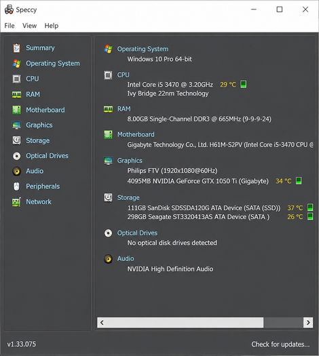319x356 pixels.
Task: Click the Summary clipboard icon in sidebar
Action: [16, 48]
